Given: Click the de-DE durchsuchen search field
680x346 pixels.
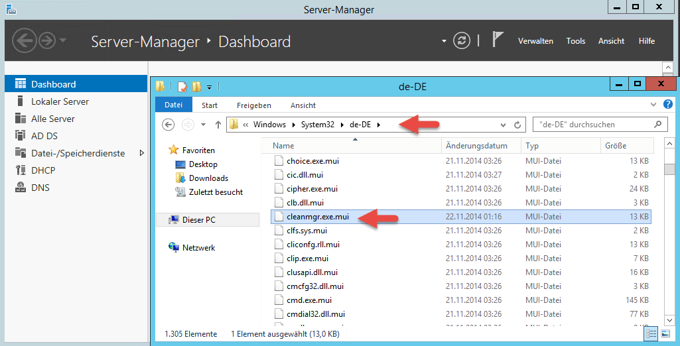Looking at the screenshot, I should [x=590, y=125].
